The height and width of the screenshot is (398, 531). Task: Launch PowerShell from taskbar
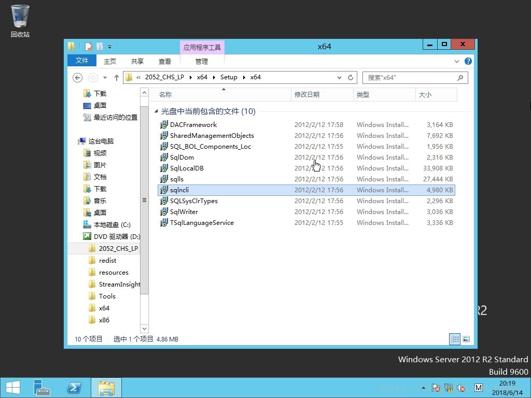point(75,388)
